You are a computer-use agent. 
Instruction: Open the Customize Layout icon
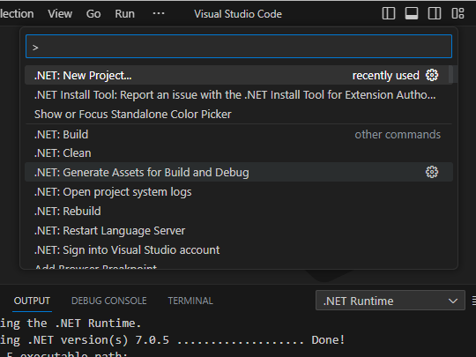[457, 13]
